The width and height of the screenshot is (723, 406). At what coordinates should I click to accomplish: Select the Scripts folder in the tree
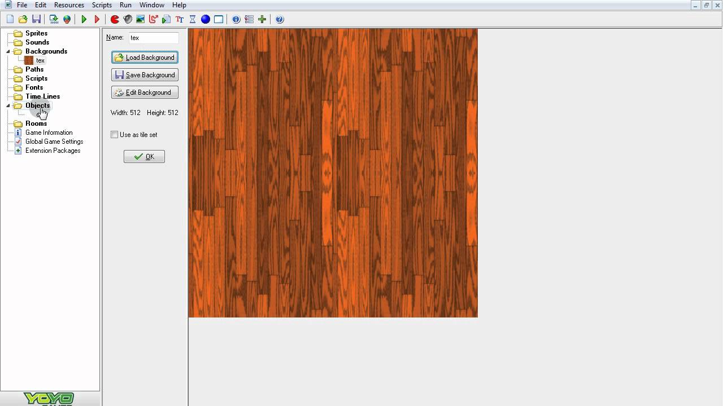pos(36,78)
